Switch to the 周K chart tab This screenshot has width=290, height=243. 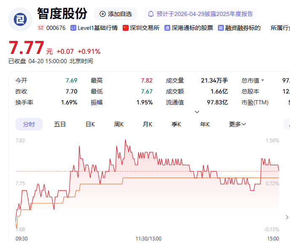click(x=119, y=124)
